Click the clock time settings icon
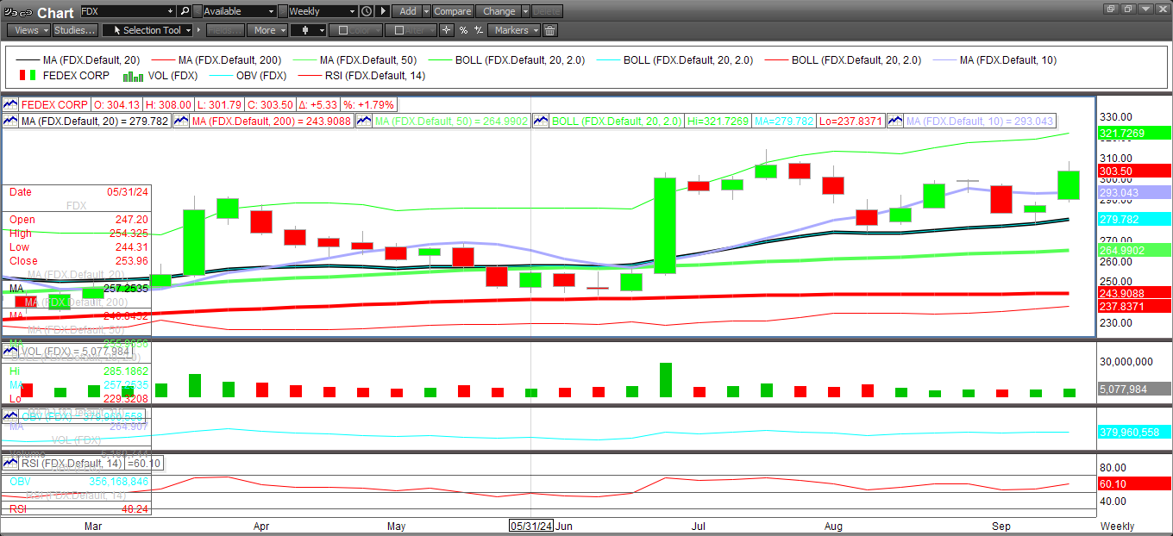This screenshot has width=1173, height=536. (367, 11)
